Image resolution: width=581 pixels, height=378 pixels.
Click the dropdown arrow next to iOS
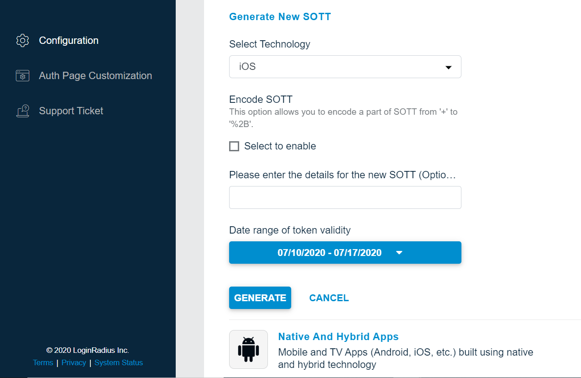click(448, 67)
